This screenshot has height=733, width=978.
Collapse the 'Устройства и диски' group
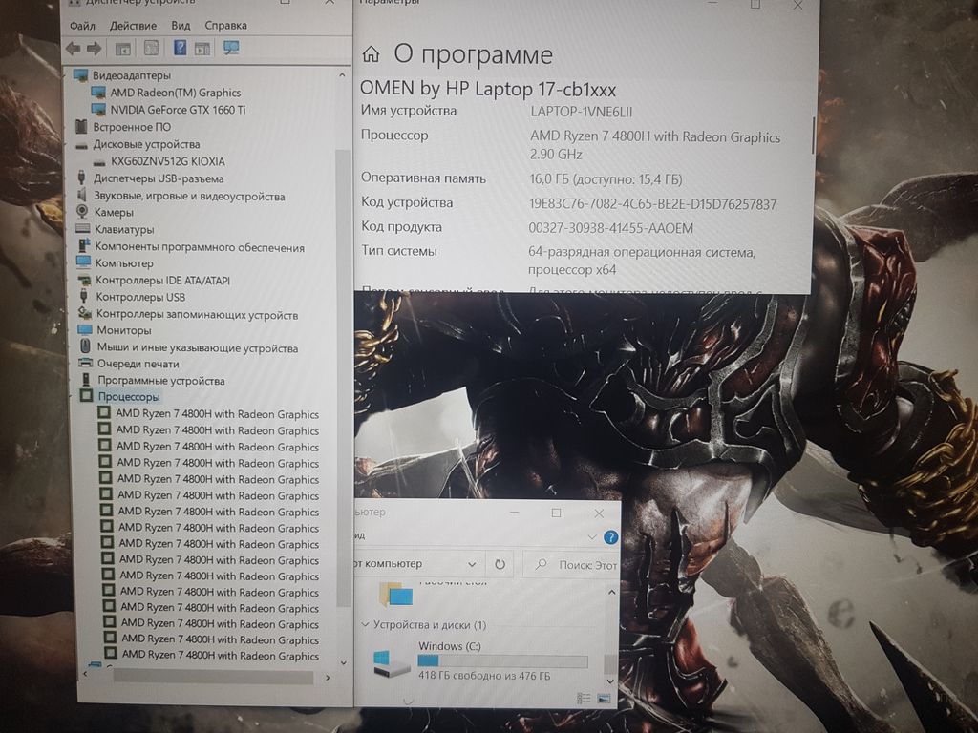click(365, 625)
